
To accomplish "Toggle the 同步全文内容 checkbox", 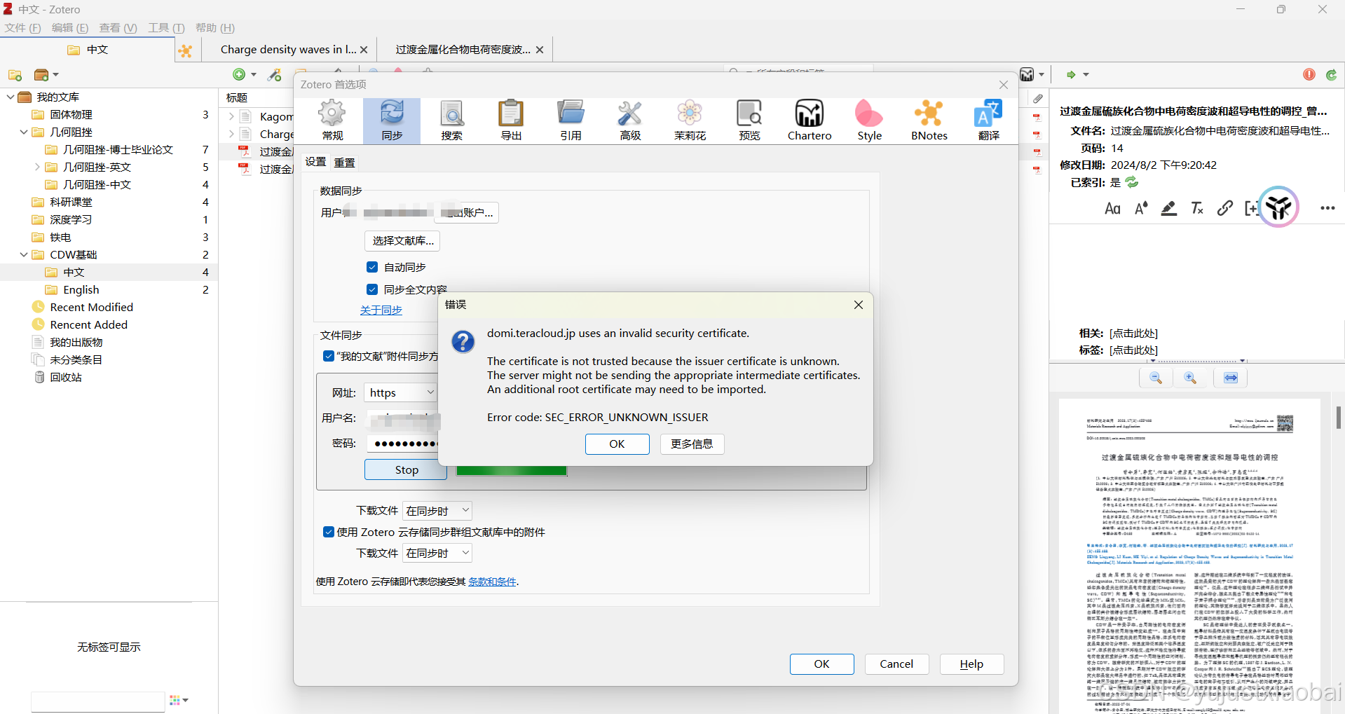I will pos(372,289).
